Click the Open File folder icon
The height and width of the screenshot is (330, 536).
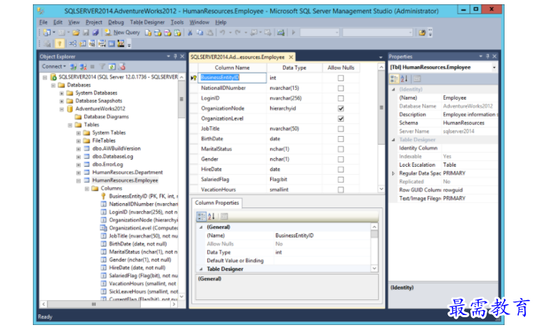click(76, 32)
